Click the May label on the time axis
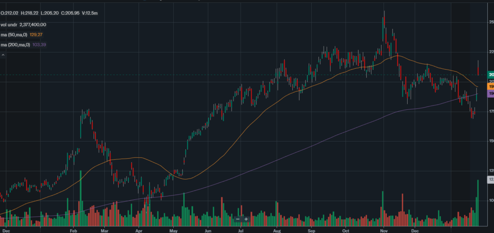Screen dimensions: 494x233 coord(174,230)
